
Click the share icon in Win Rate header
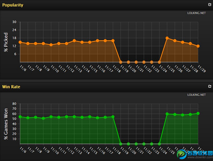point(210,86)
